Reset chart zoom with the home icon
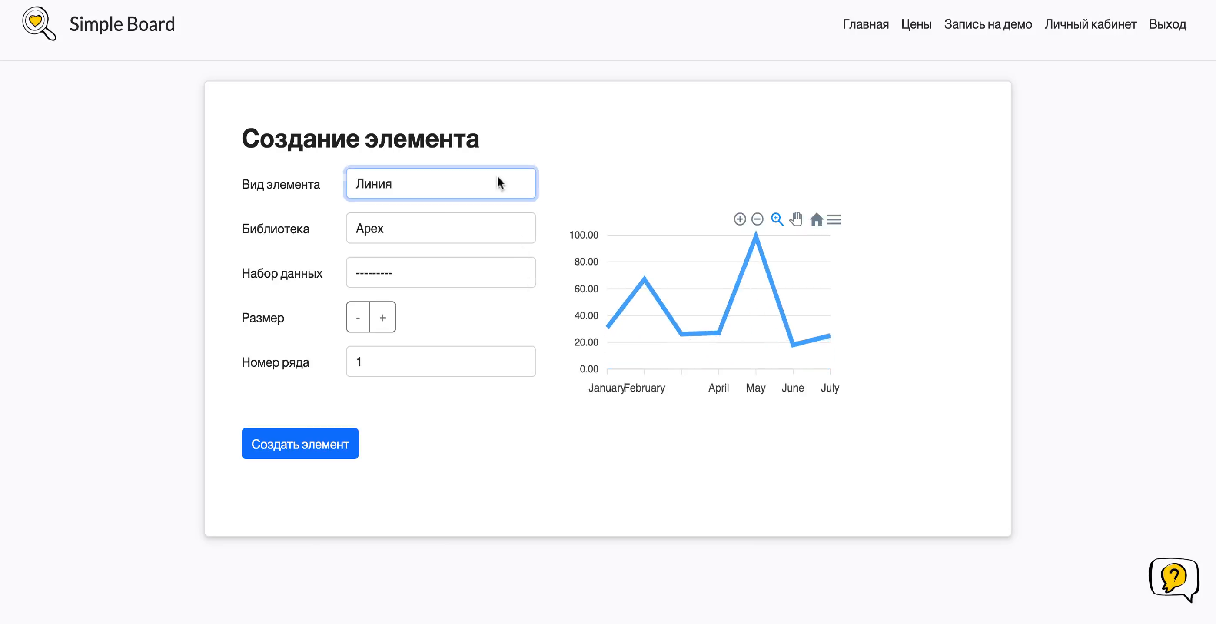Viewport: 1216px width, 624px height. coord(816,219)
